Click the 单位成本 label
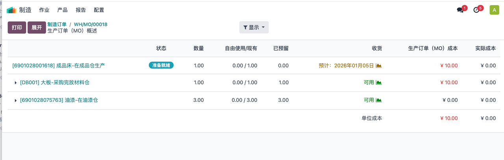This screenshot has height=160, width=504. point(372,118)
